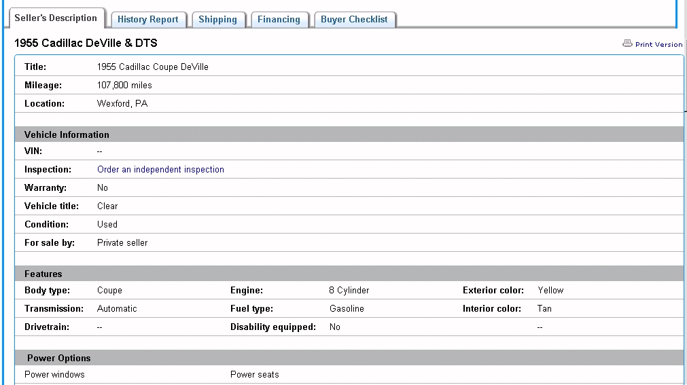Open the Print Version link
687x385 pixels.
tap(658, 44)
